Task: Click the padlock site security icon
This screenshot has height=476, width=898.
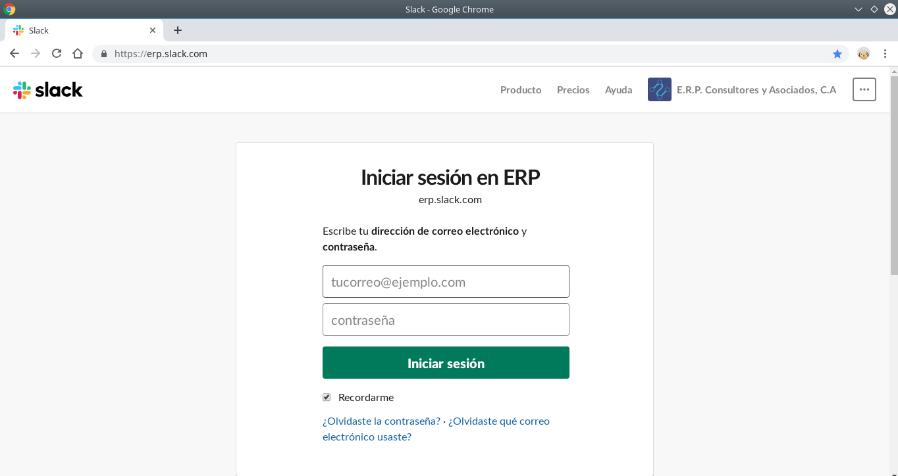Action: [x=103, y=54]
